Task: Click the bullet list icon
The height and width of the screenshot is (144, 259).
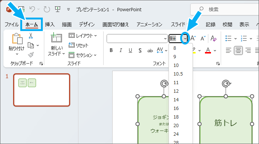Action: [x=229, y=39]
